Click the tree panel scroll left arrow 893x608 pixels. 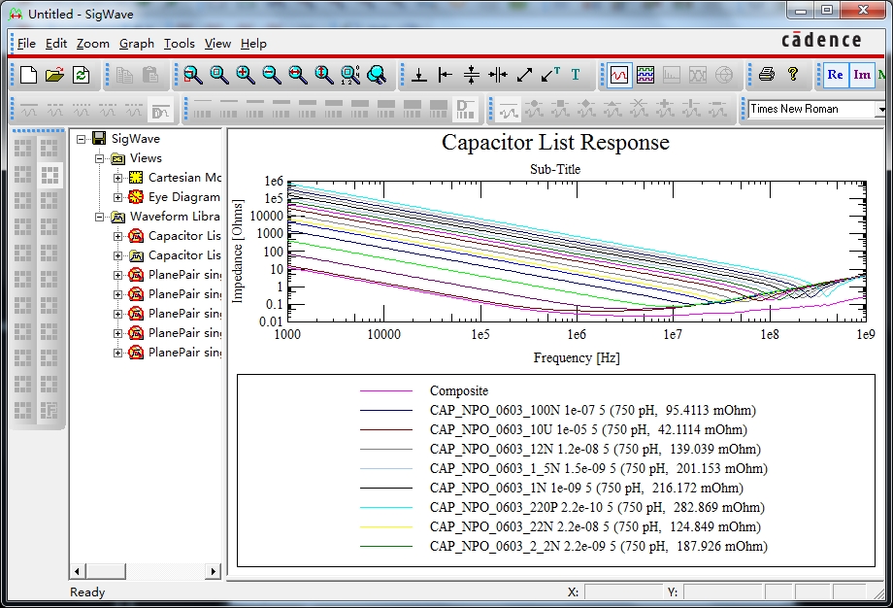(77, 571)
